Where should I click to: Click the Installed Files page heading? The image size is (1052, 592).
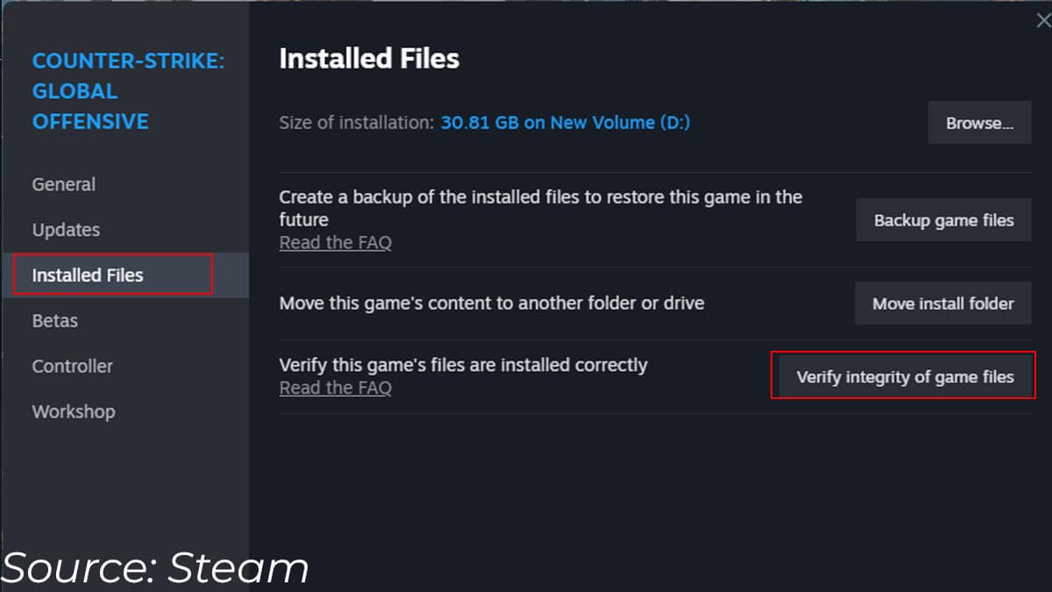coord(368,58)
